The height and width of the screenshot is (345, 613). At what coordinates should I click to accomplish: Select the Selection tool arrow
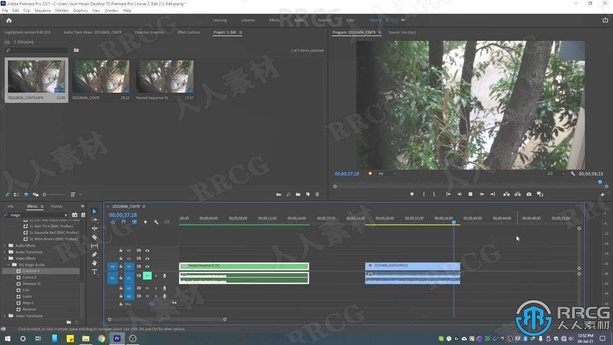94,211
